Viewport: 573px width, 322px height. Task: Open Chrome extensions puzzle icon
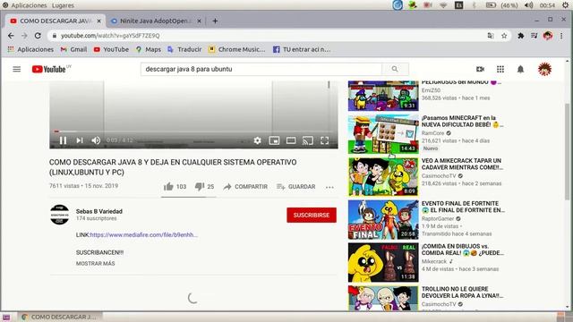[x=521, y=36]
